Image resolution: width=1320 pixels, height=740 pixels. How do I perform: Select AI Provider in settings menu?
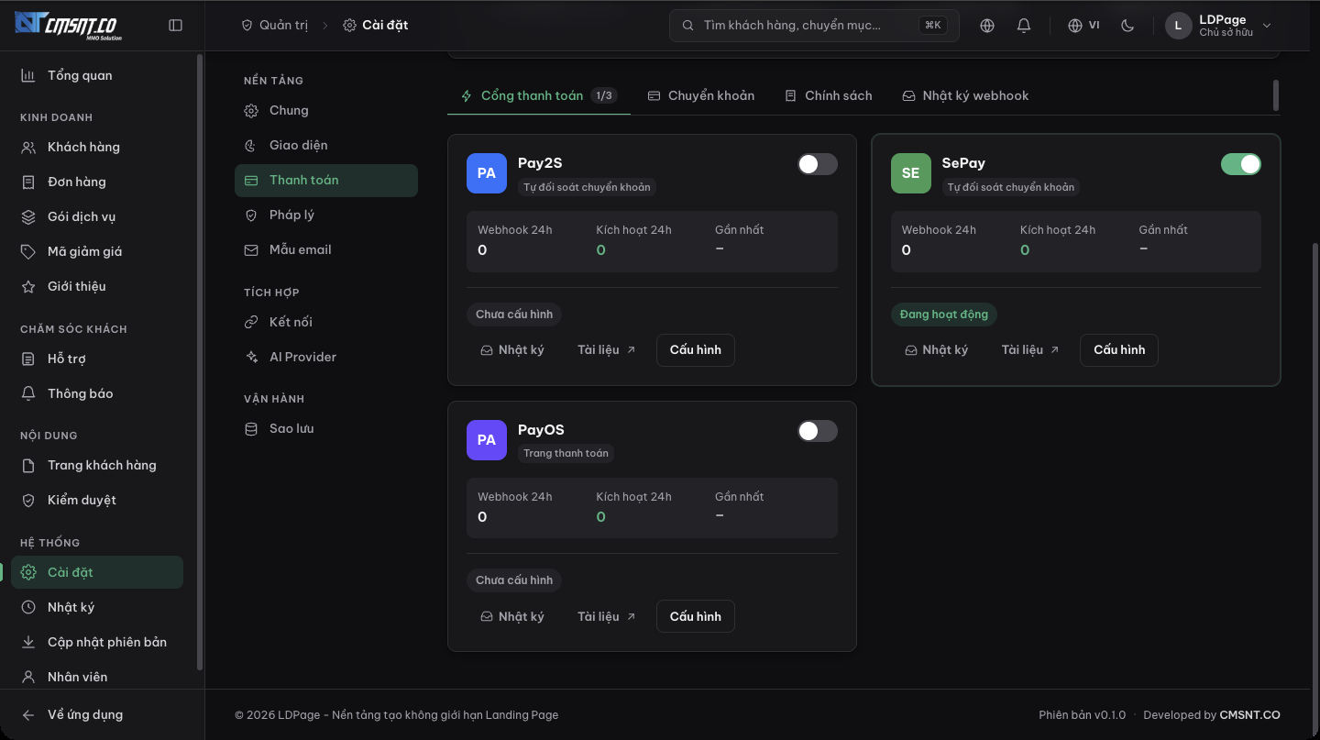tap(326, 357)
